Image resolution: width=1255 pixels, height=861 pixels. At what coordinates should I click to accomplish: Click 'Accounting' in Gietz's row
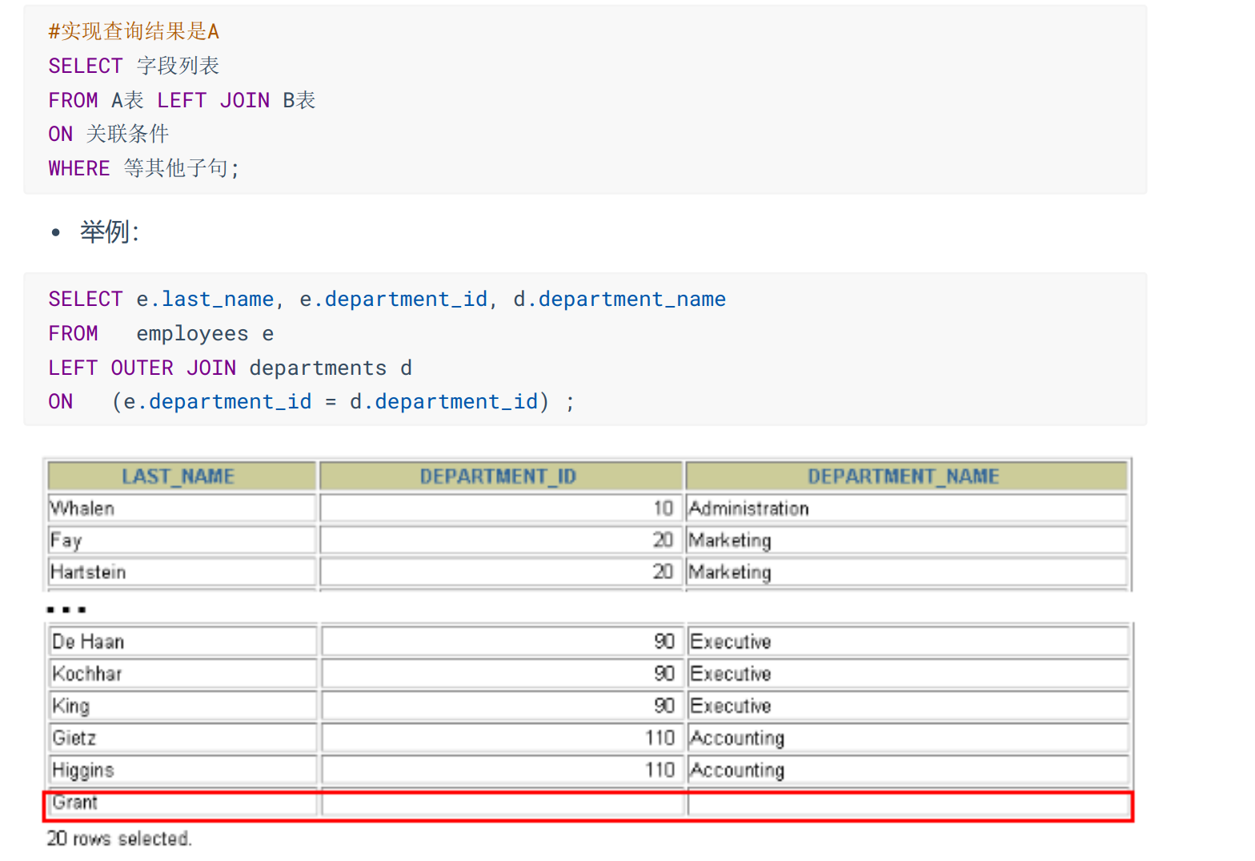[737, 738]
